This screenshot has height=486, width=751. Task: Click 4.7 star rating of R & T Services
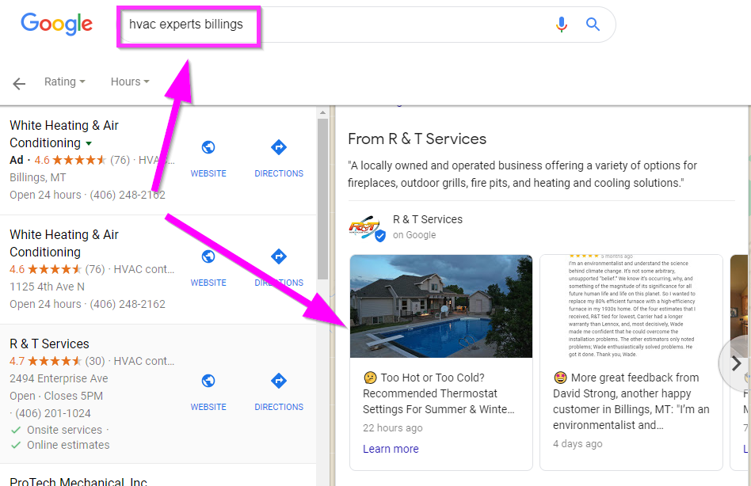(45, 361)
